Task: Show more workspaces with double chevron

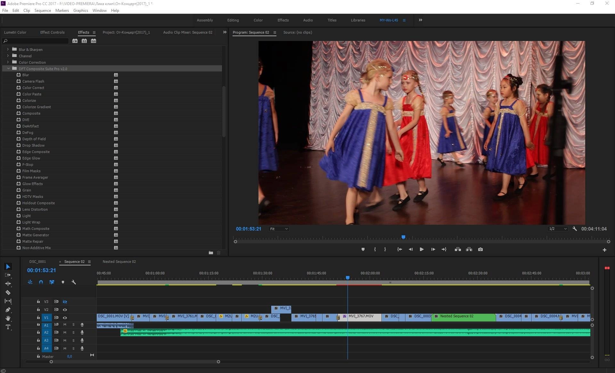Action: coord(421,20)
